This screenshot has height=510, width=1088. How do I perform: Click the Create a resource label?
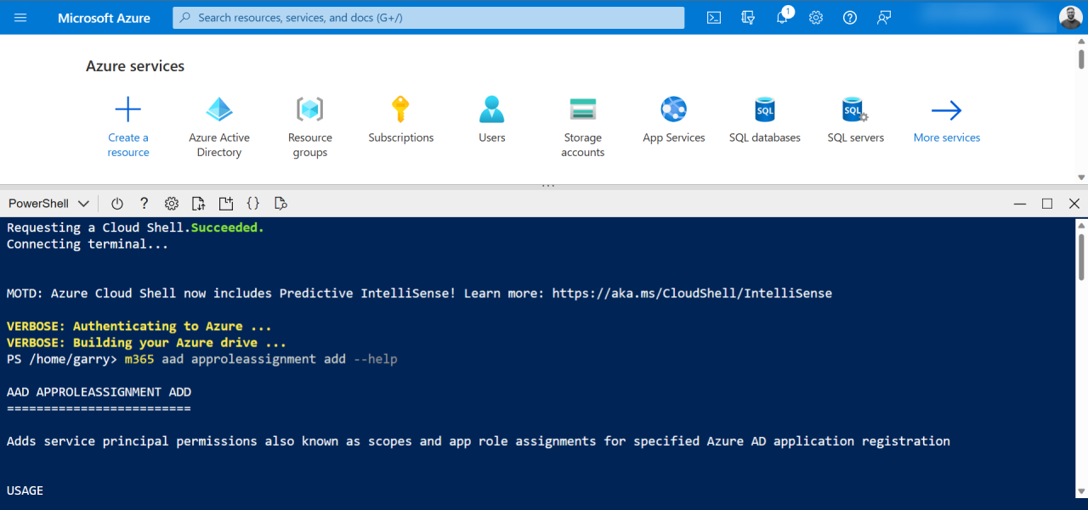coord(128,145)
